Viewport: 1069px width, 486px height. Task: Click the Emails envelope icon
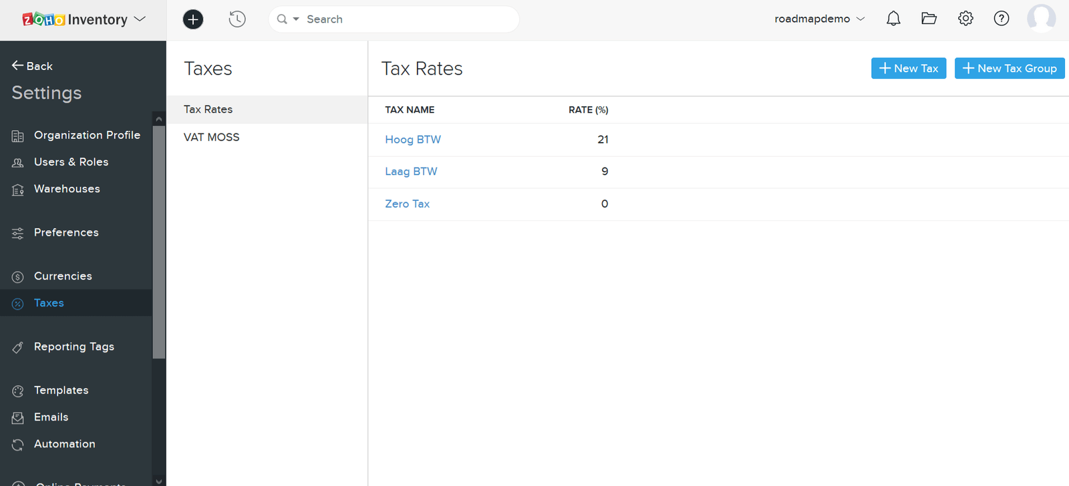[18, 418]
